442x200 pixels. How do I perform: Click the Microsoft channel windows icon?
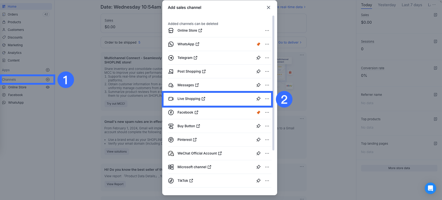click(x=171, y=167)
